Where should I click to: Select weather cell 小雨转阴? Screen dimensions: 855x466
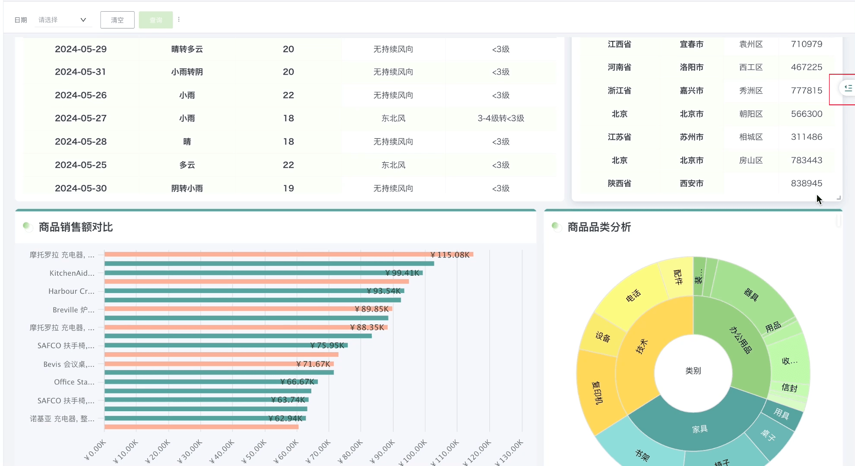click(x=187, y=72)
